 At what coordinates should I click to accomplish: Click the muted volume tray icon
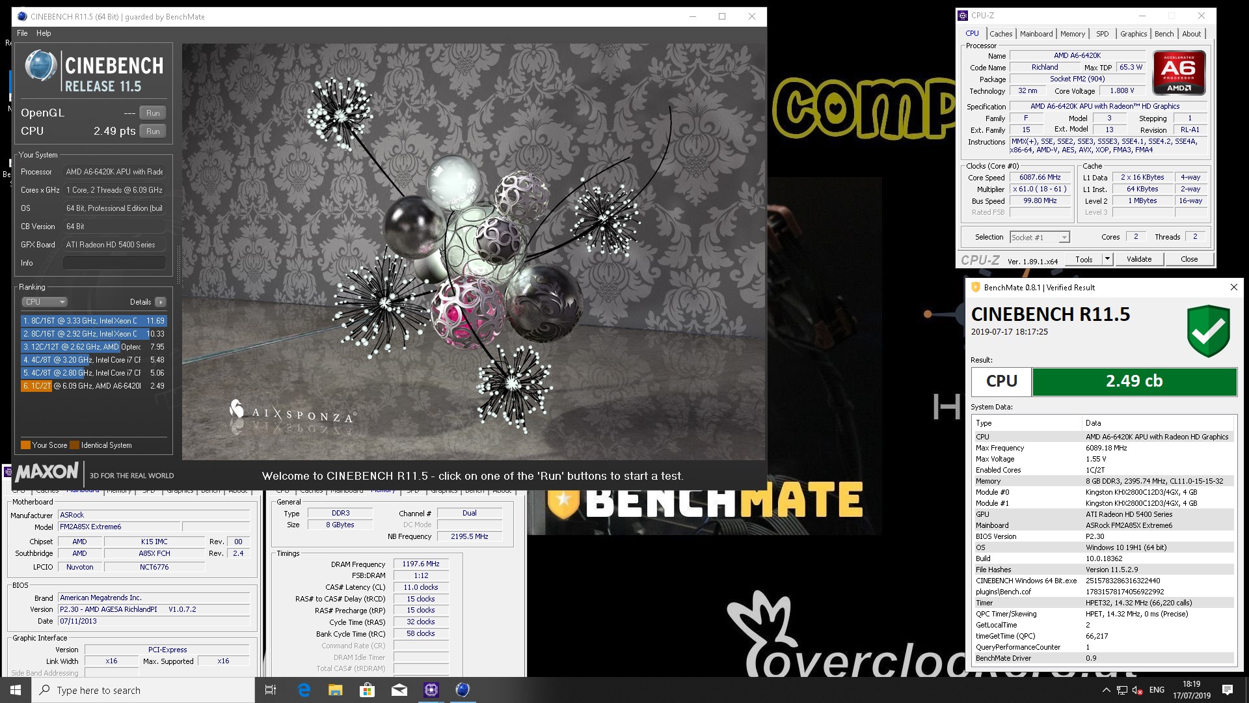[x=1138, y=690]
